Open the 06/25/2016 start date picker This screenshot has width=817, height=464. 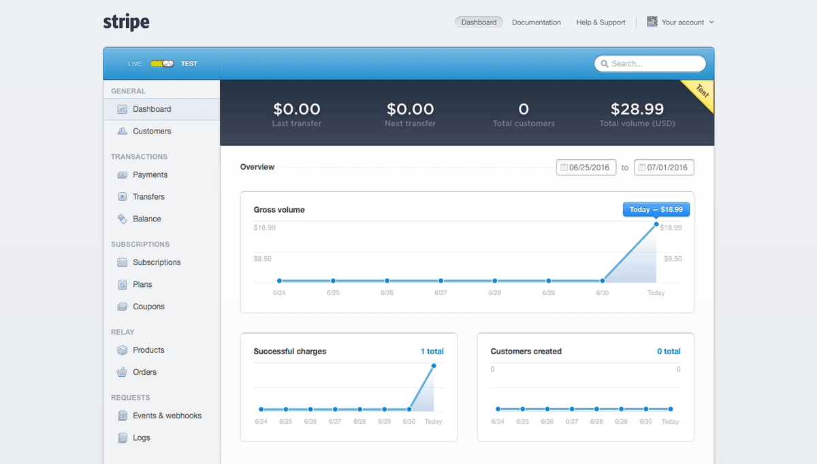[586, 168]
